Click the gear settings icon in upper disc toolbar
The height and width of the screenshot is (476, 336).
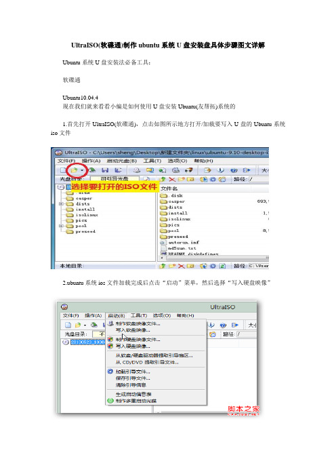point(213,180)
